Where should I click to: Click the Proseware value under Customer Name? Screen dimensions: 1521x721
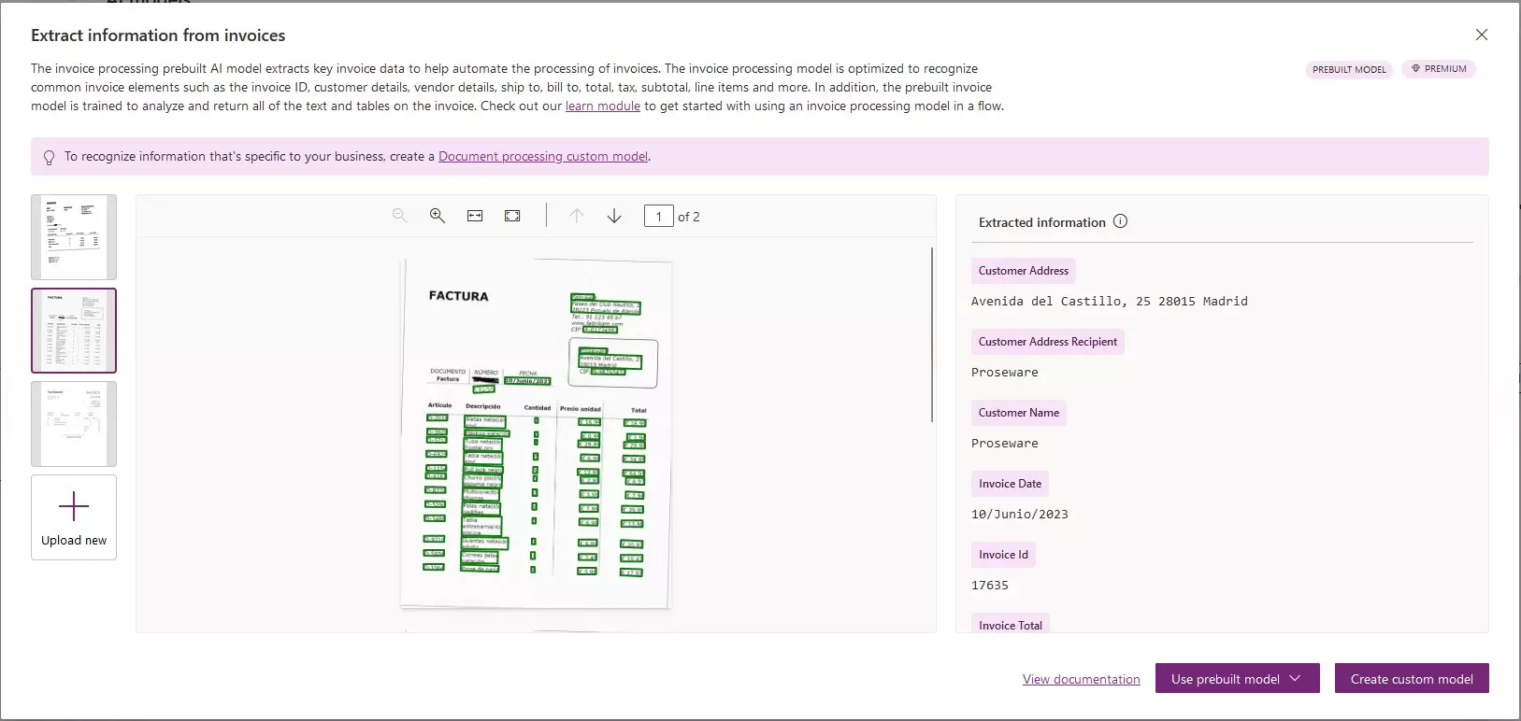pos(1005,443)
